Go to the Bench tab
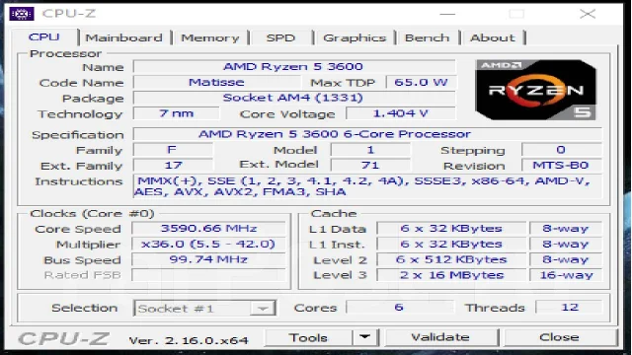This screenshot has height=355, width=632. (x=427, y=37)
